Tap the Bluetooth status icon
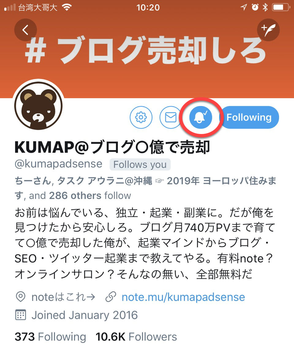 point(266,7)
